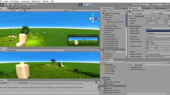The height and width of the screenshot is (95, 170).
Task: Open Rendering Path dropdown
Action: coord(158,54)
